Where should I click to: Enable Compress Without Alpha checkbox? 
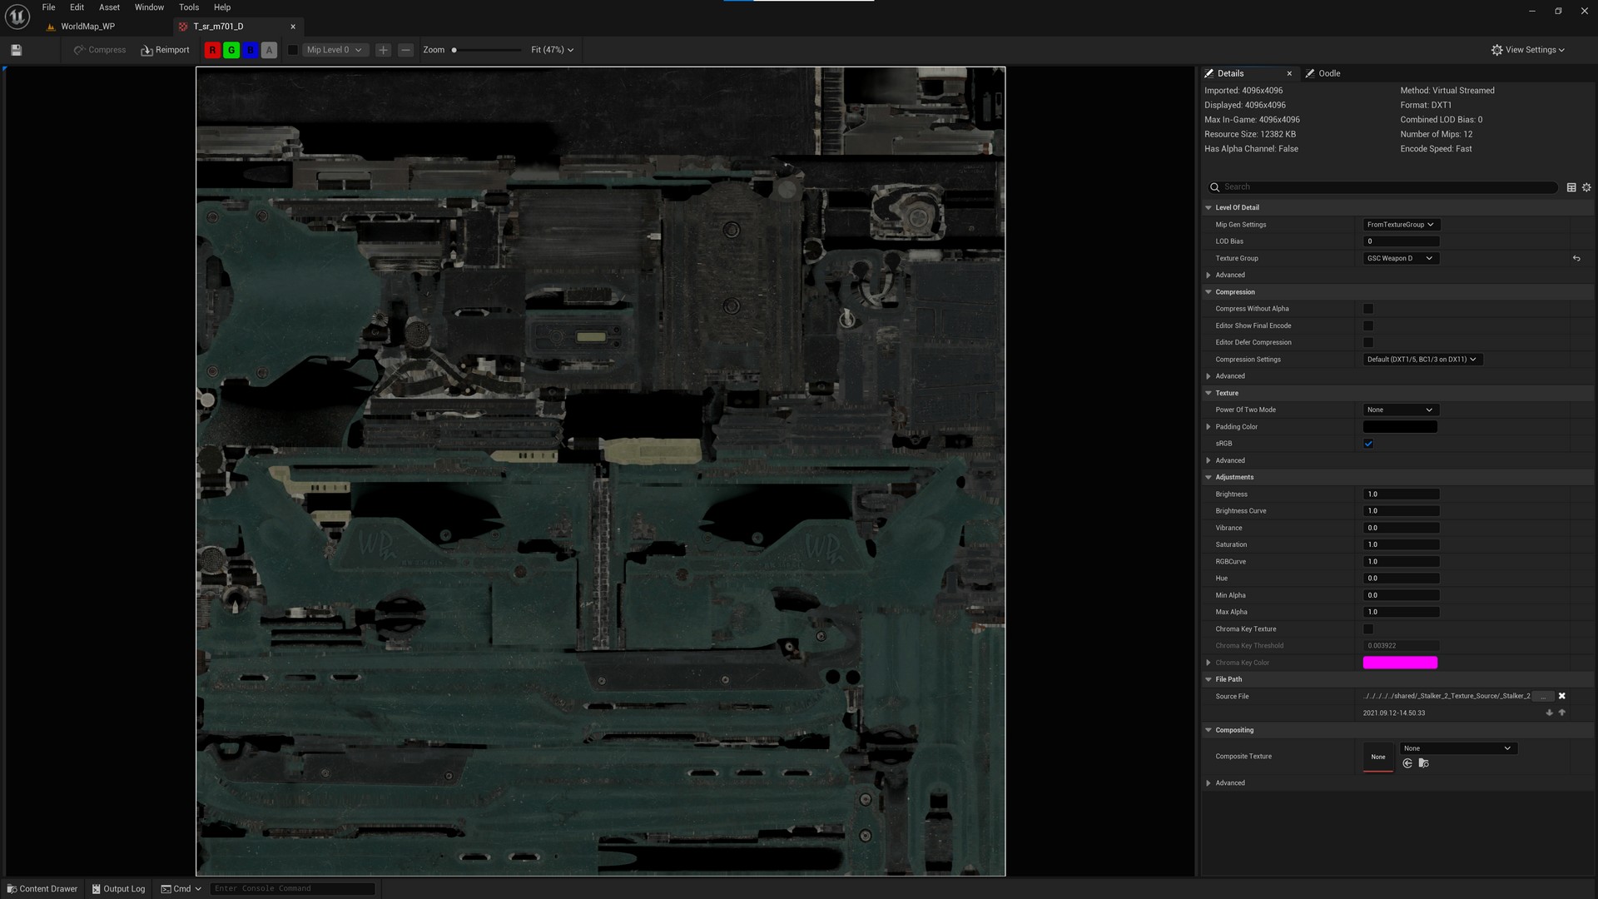(x=1368, y=309)
